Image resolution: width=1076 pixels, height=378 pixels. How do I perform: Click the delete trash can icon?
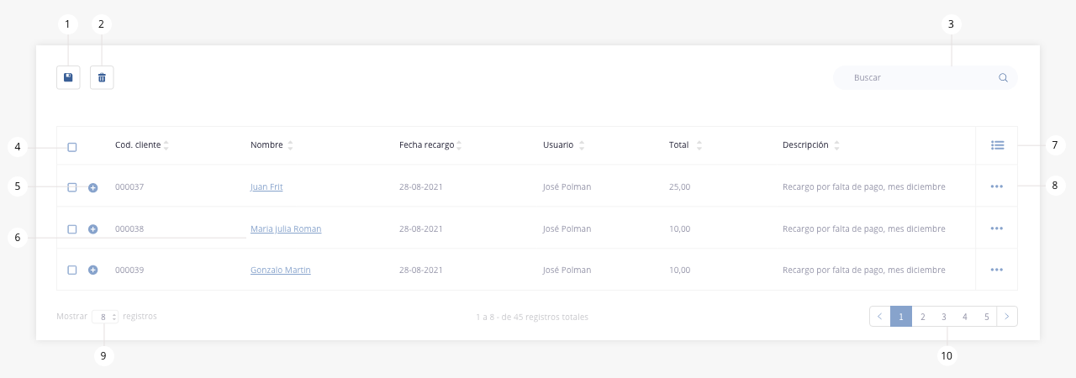coord(102,77)
